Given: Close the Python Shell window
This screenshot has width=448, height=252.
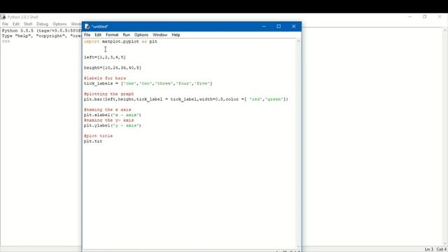Looking at the screenshot, I should tap(440, 17).
